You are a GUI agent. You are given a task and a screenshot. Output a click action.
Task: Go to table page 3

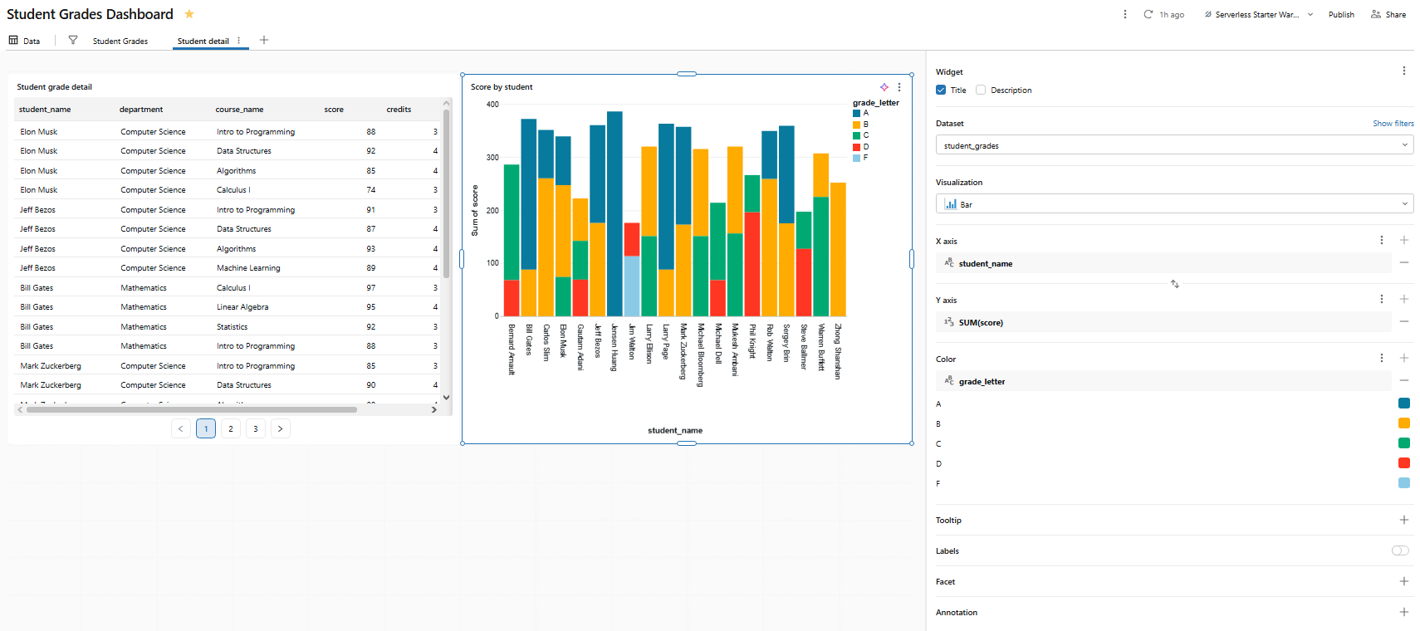(x=256, y=428)
